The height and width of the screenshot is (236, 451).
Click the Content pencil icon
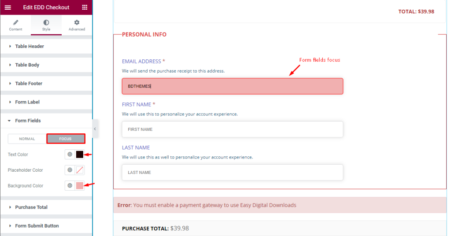point(15,22)
